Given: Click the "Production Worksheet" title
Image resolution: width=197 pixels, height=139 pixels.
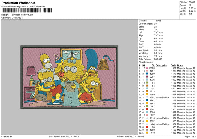Looking at the screenshot, I should pos(18,3).
